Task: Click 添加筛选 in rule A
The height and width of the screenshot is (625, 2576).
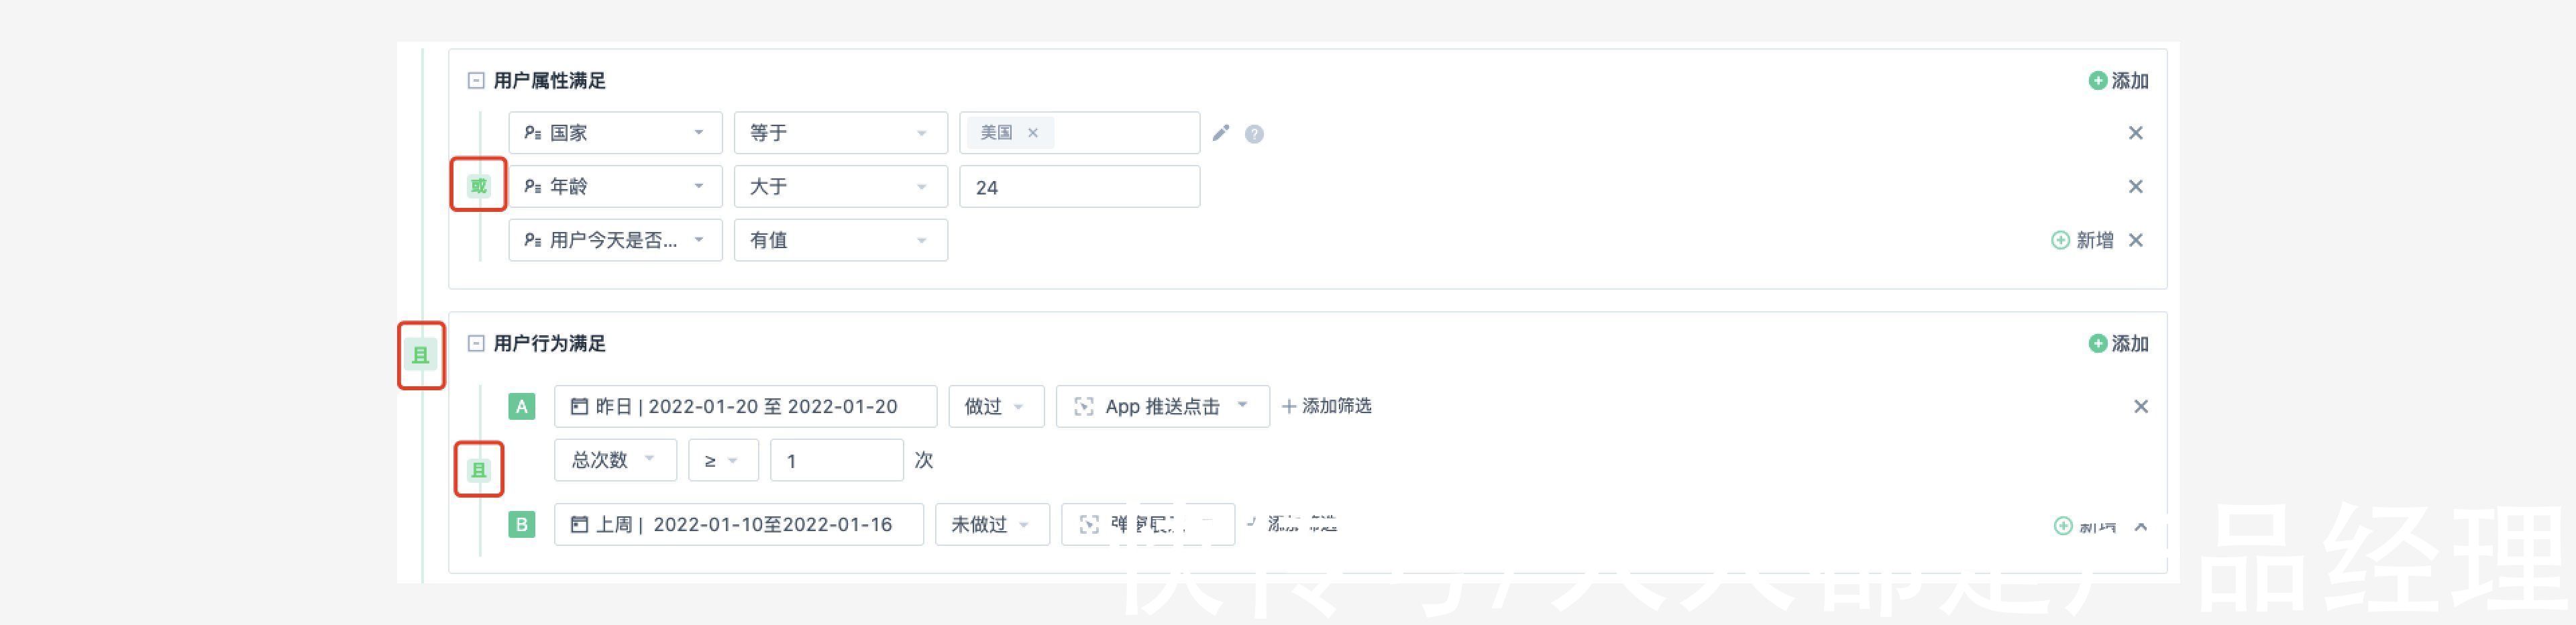Action: [x=1326, y=406]
